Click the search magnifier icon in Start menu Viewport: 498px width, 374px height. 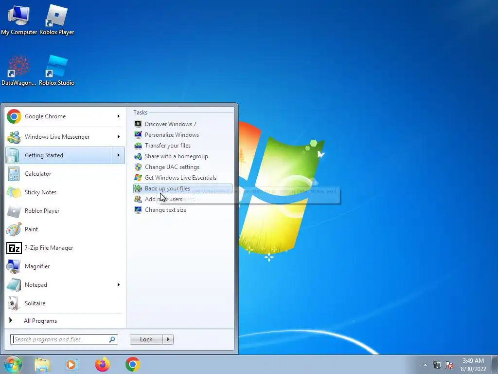click(x=112, y=339)
